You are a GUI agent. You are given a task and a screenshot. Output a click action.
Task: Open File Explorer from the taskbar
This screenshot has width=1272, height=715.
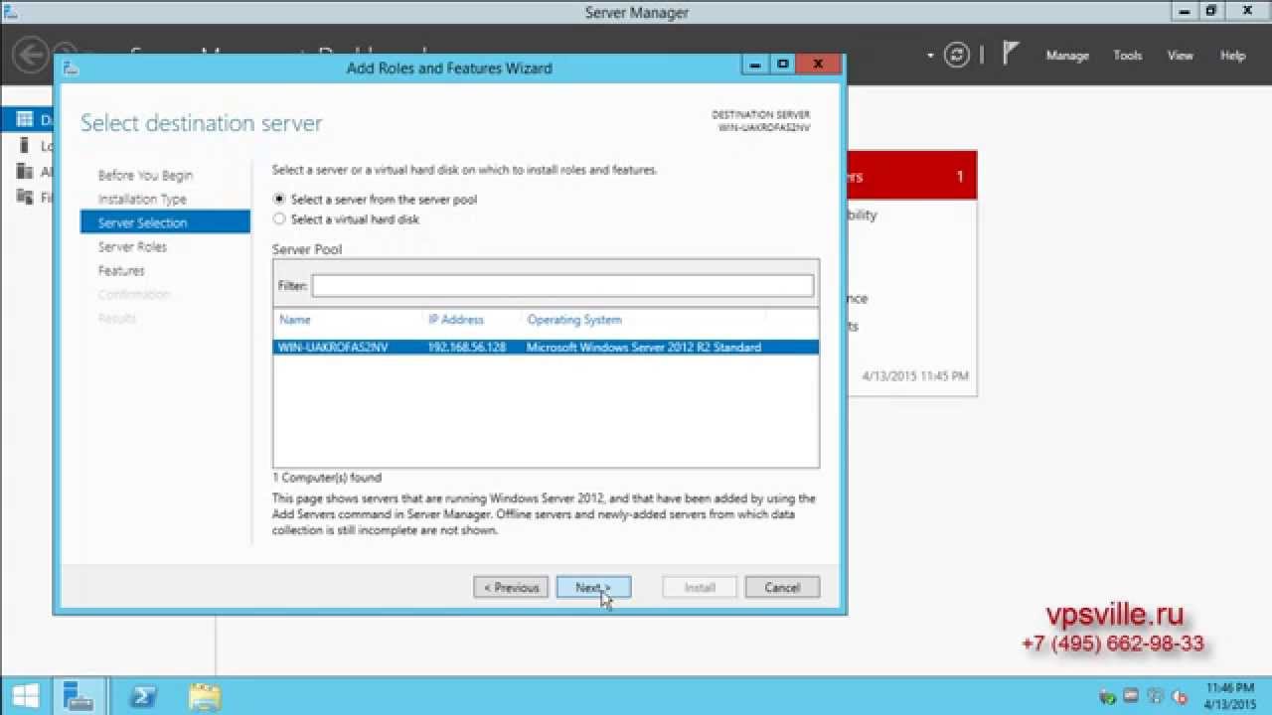click(205, 696)
